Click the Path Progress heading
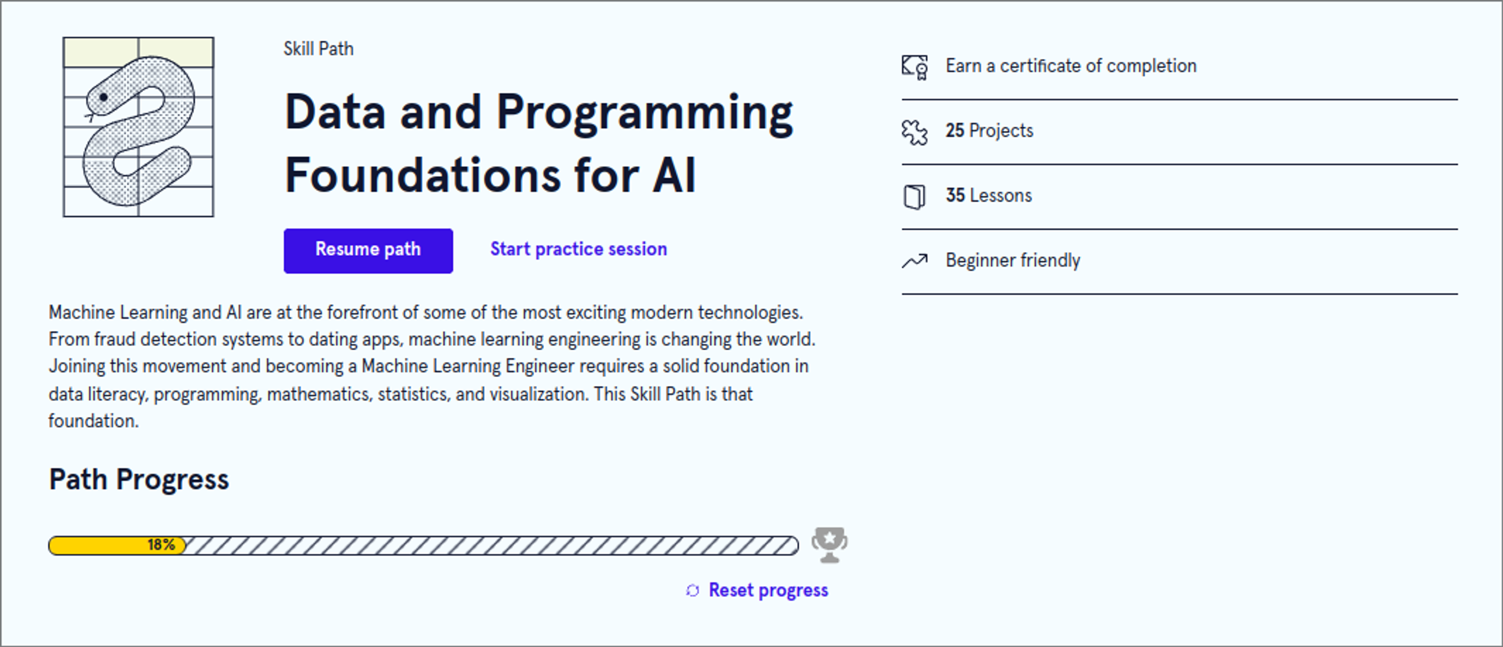Screen dimensions: 1503x647 pyautogui.click(x=139, y=480)
